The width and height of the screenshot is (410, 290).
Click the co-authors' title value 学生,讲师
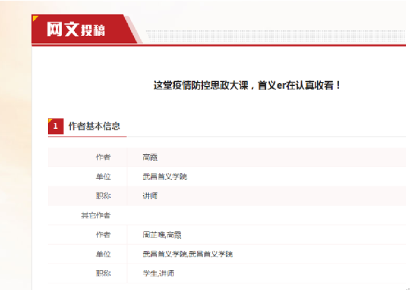159,274
